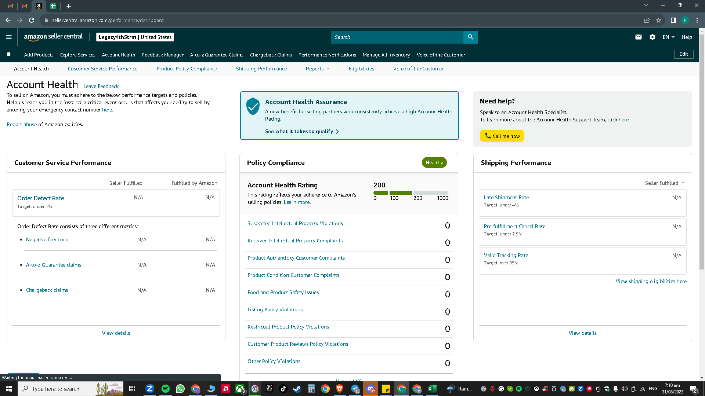Open Chrome's three-dot menu

[x=697, y=20]
